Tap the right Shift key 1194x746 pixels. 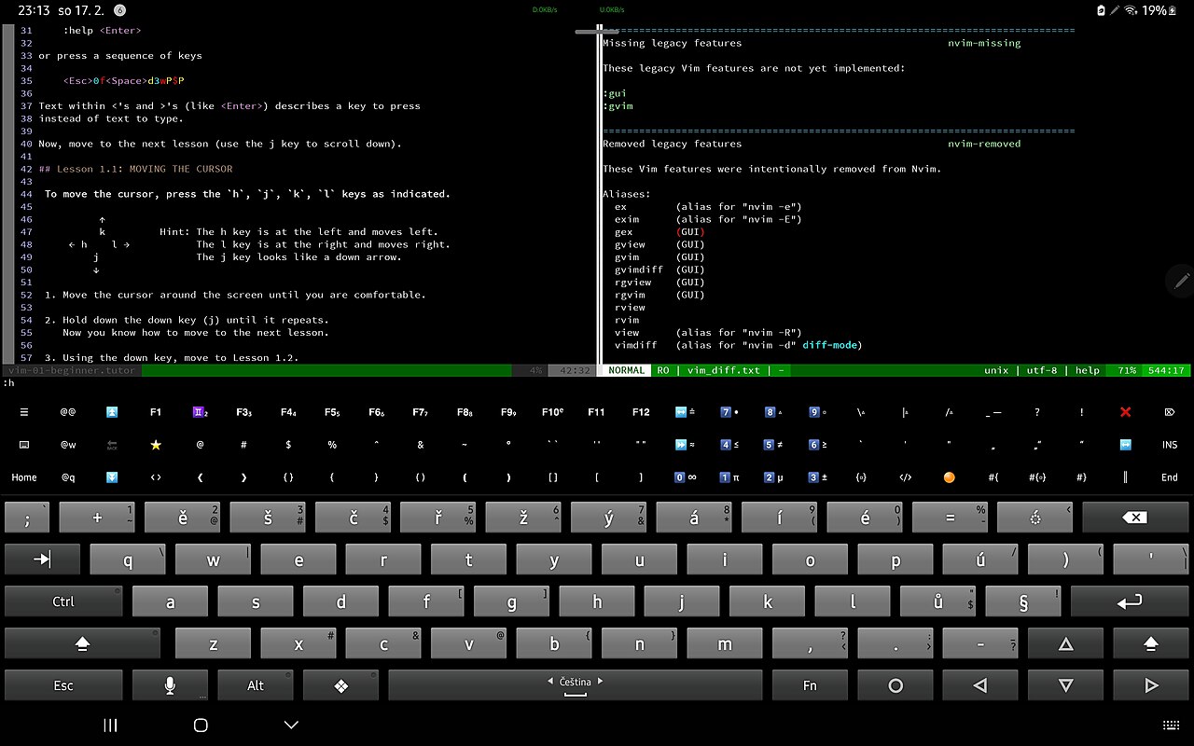tap(1150, 643)
